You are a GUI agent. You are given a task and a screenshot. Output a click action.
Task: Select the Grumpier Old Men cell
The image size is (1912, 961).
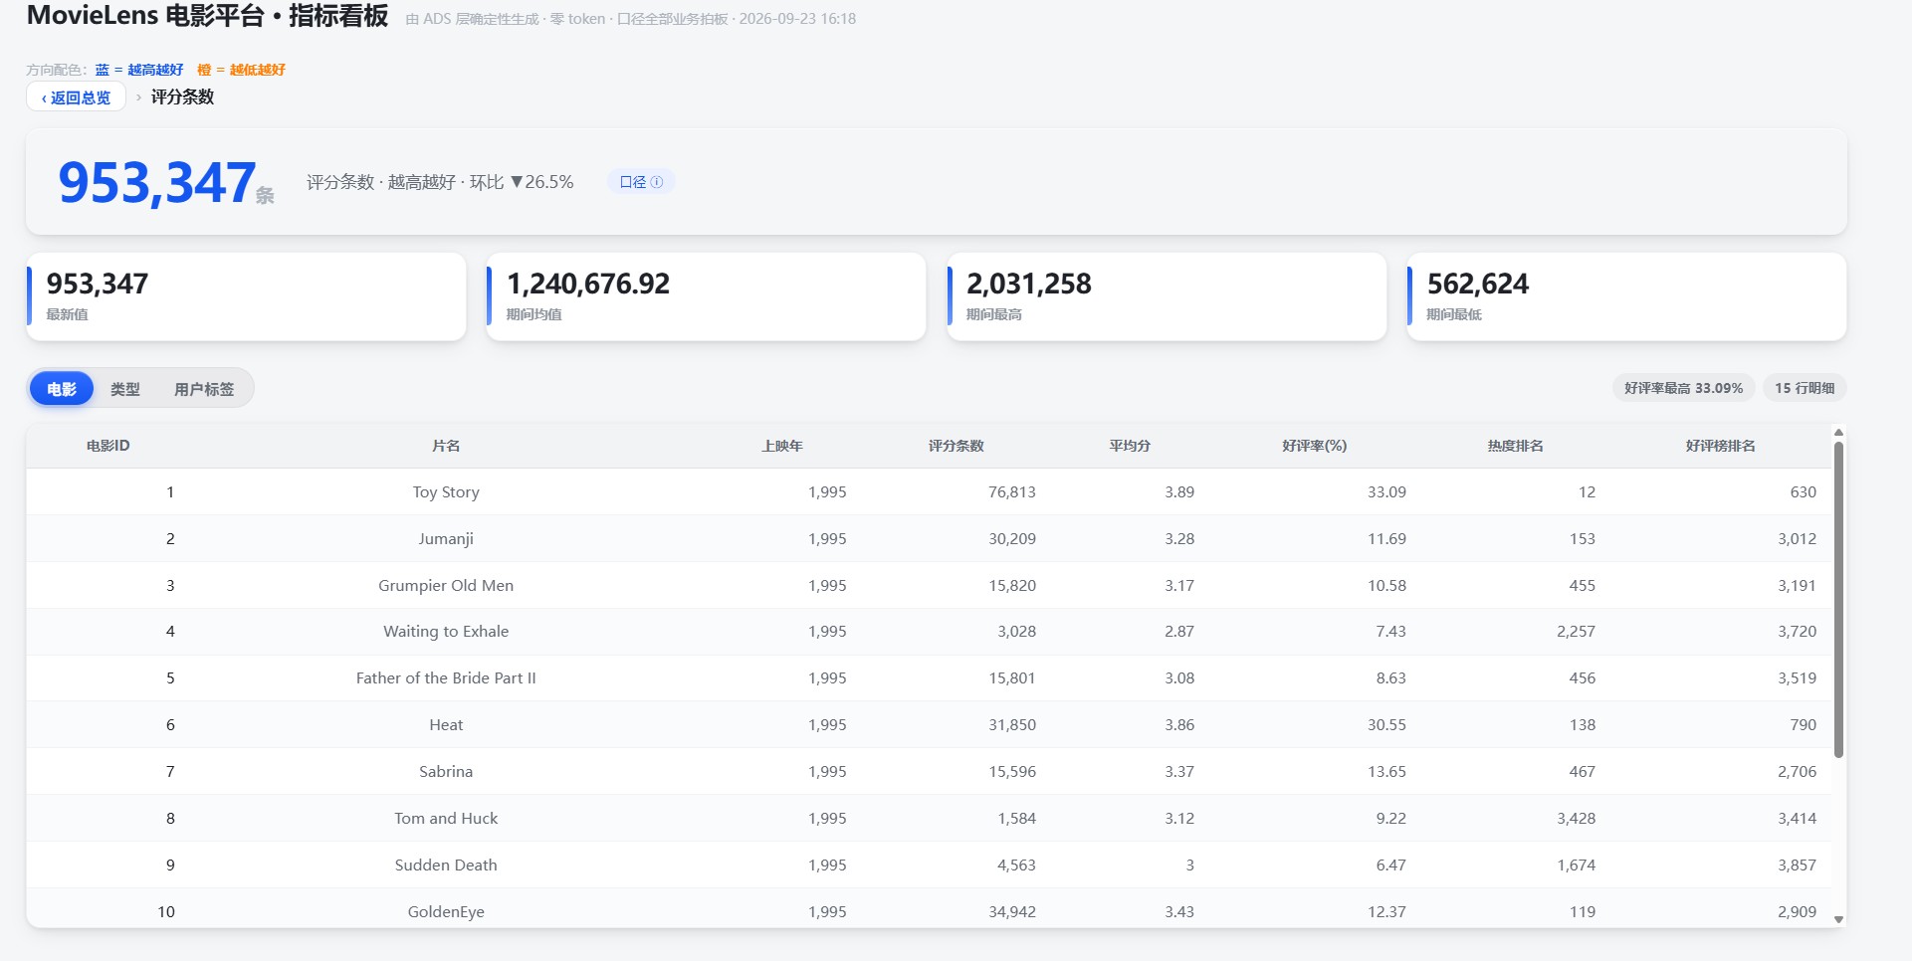point(446,586)
